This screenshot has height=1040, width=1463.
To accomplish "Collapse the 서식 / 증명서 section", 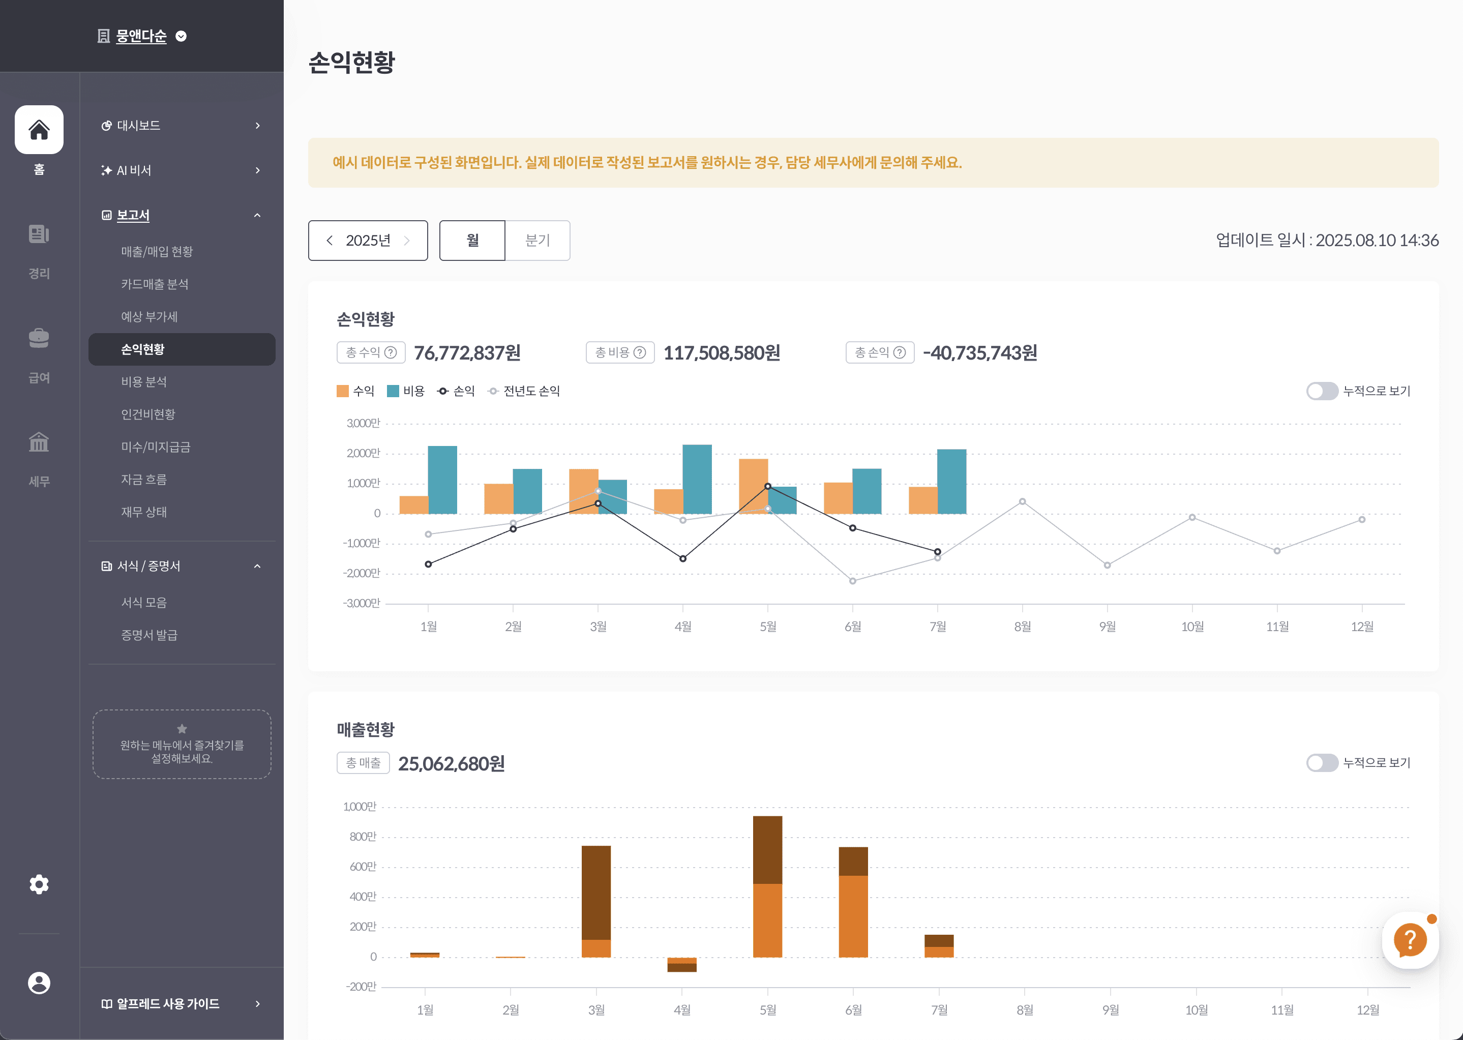I will pos(257,566).
